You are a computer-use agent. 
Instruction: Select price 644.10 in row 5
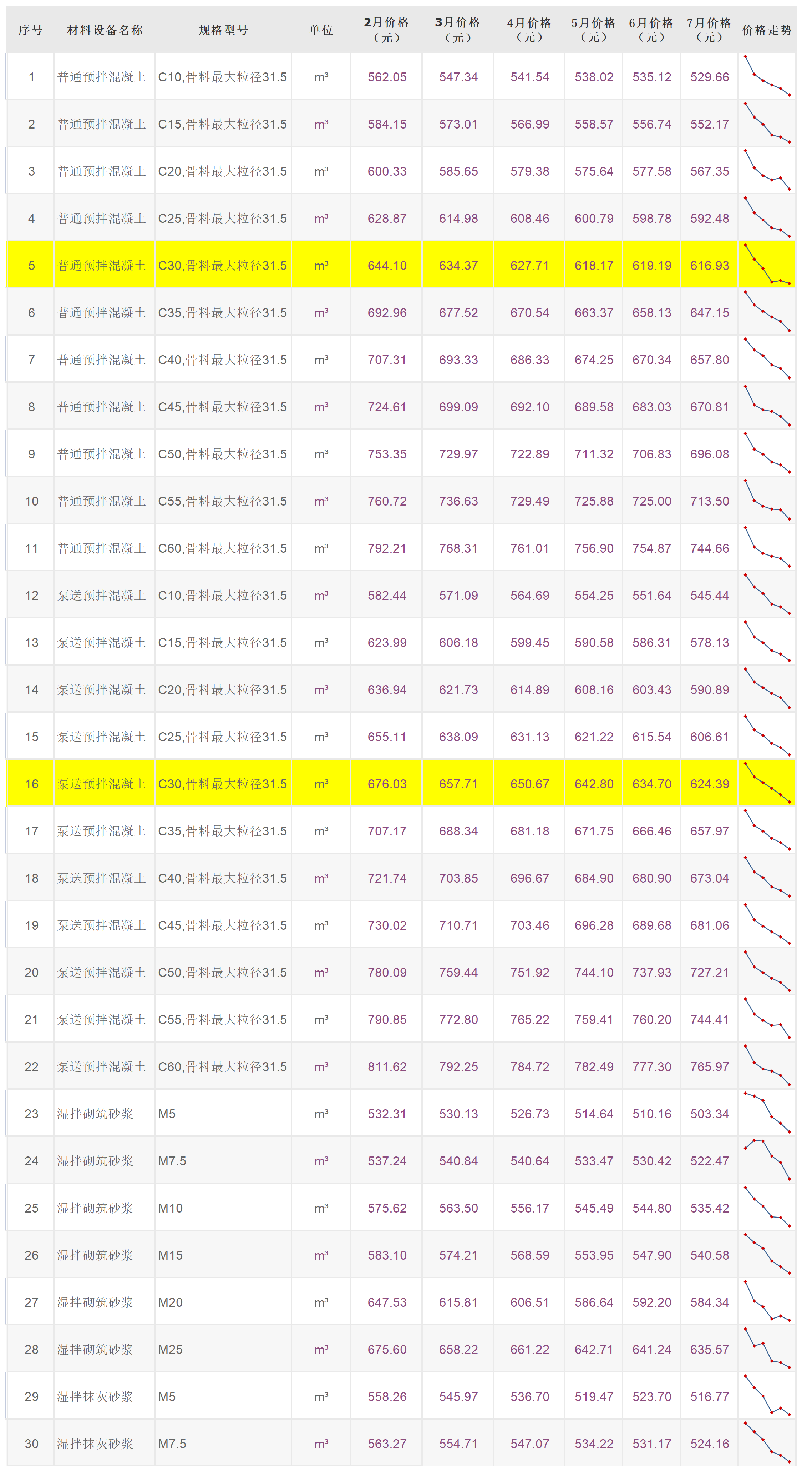point(387,266)
